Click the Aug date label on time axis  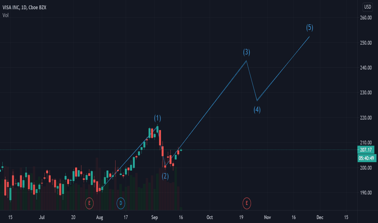[x=99, y=217]
